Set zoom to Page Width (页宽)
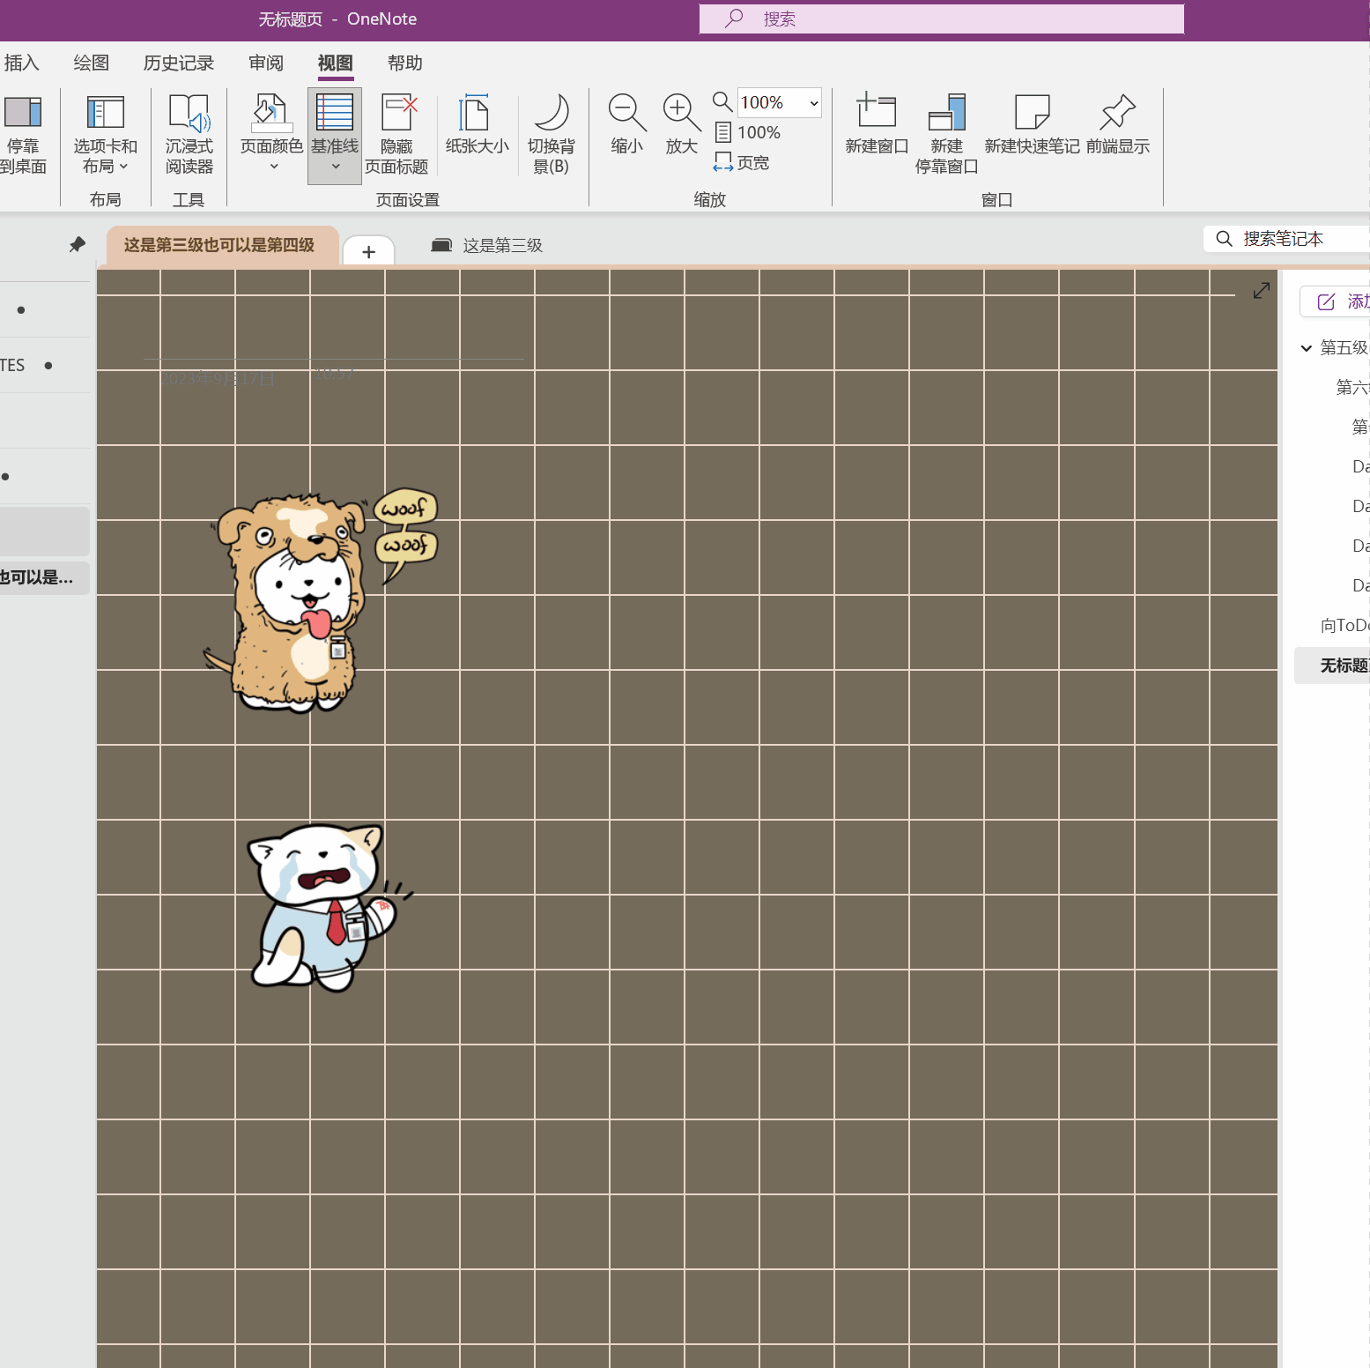This screenshot has height=1368, width=1370. [x=742, y=163]
